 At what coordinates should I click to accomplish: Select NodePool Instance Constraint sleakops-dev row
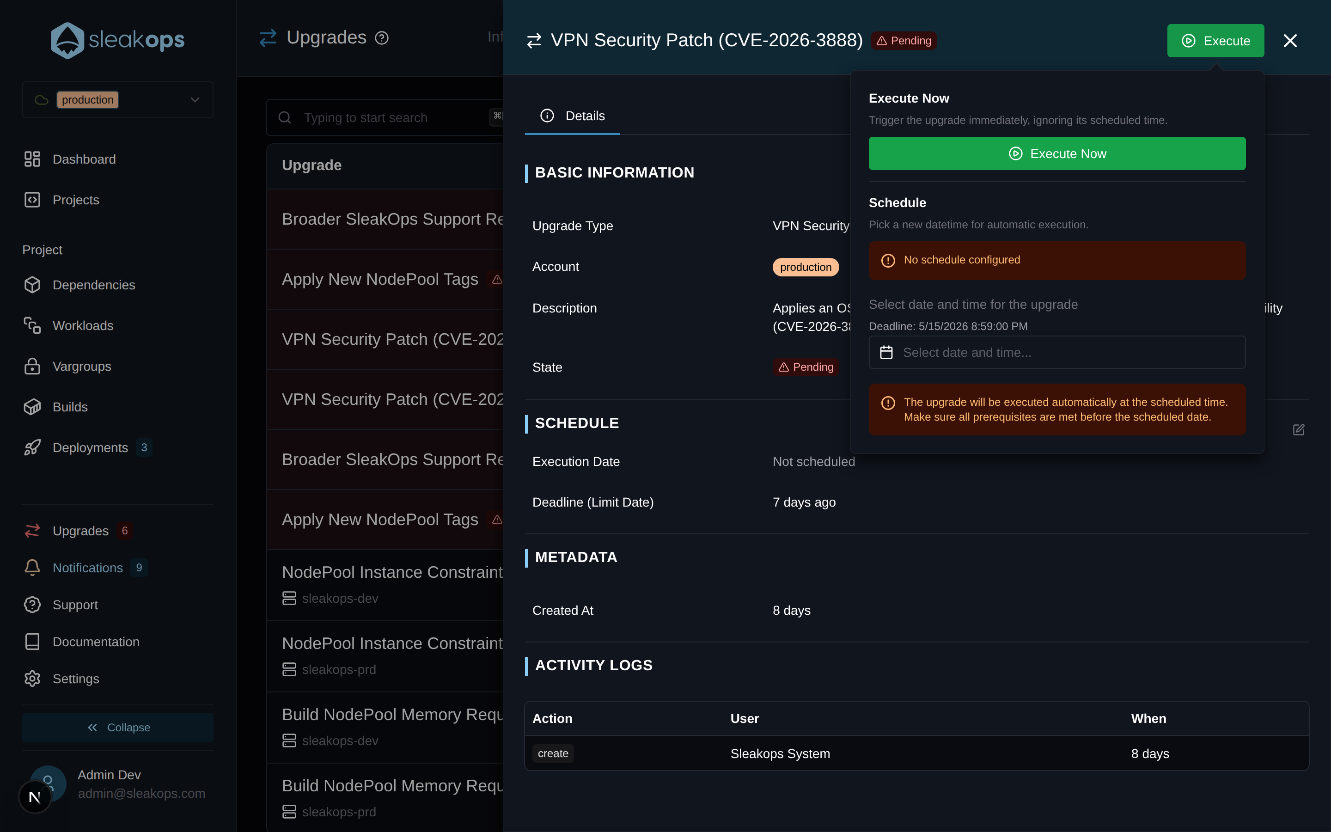click(x=385, y=585)
